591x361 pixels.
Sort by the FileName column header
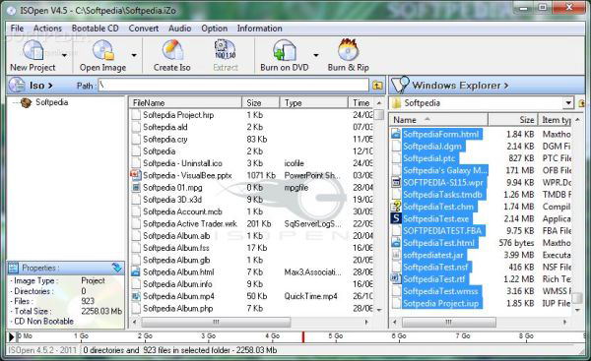pos(186,102)
